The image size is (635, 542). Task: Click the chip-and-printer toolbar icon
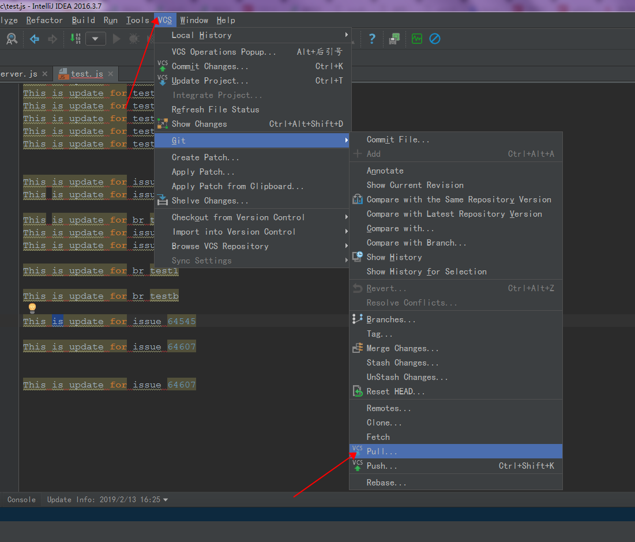(x=394, y=39)
